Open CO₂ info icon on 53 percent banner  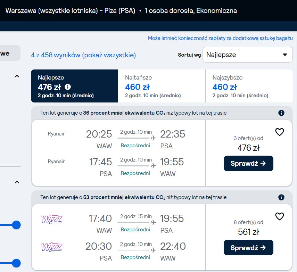click(281, 197)
